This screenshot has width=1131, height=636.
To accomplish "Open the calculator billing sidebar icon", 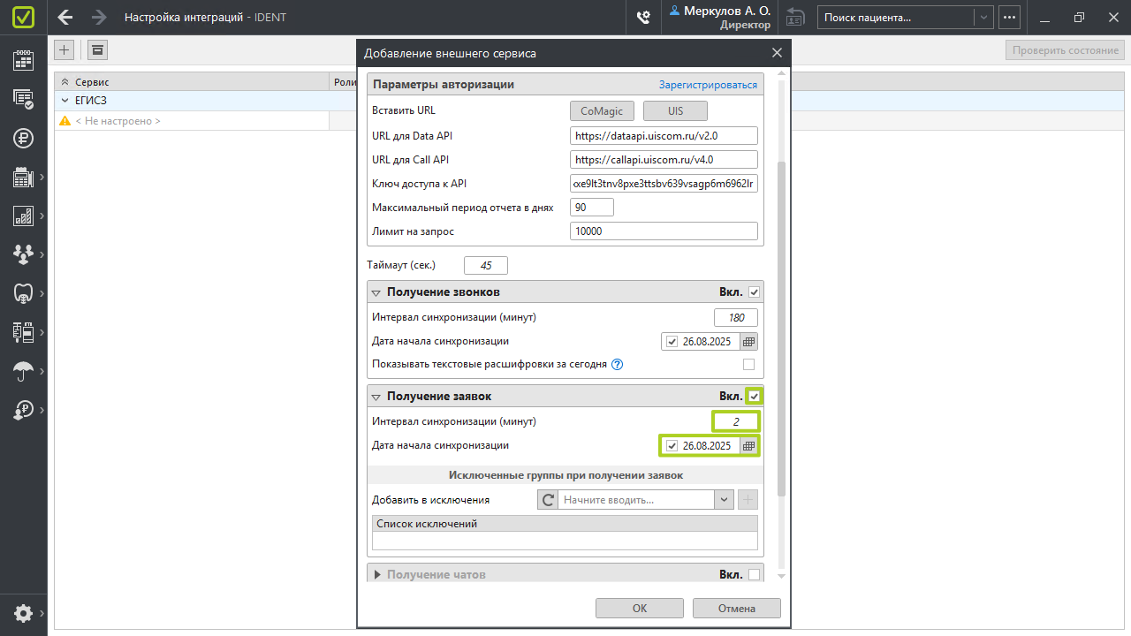I will click(x=23, y=177).
